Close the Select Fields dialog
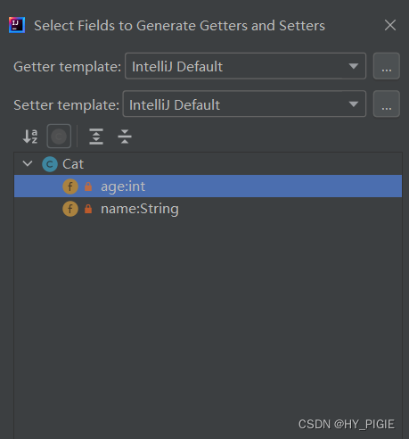The height and width of the screenshot is (439, 409). tap(390, 25)
